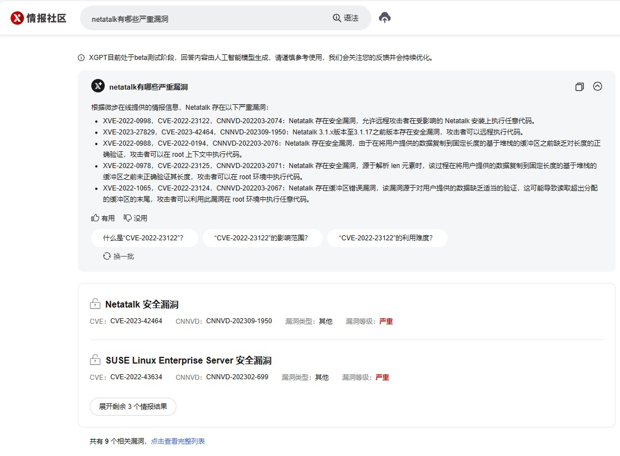Click the thumbs-down icon next to 没用
620x456 pixels.
tap(127, 218)
